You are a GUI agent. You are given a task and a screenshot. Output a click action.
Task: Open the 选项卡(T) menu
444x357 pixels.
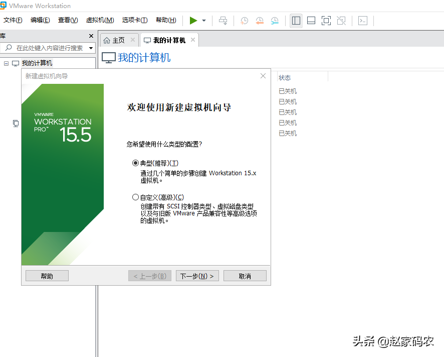(135, 20)
